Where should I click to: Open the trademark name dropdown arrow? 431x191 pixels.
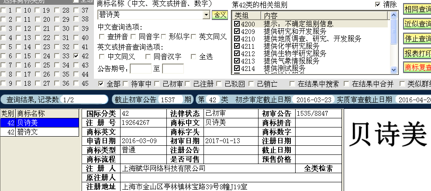click(x=207, y=15)
